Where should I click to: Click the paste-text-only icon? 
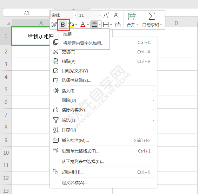55,71
